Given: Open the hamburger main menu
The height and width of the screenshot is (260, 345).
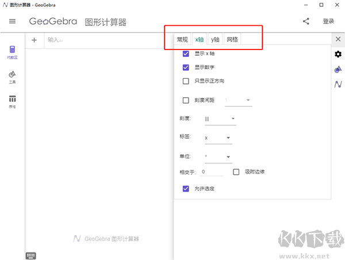Looking at the screenshot, I should tap(12, 21).
